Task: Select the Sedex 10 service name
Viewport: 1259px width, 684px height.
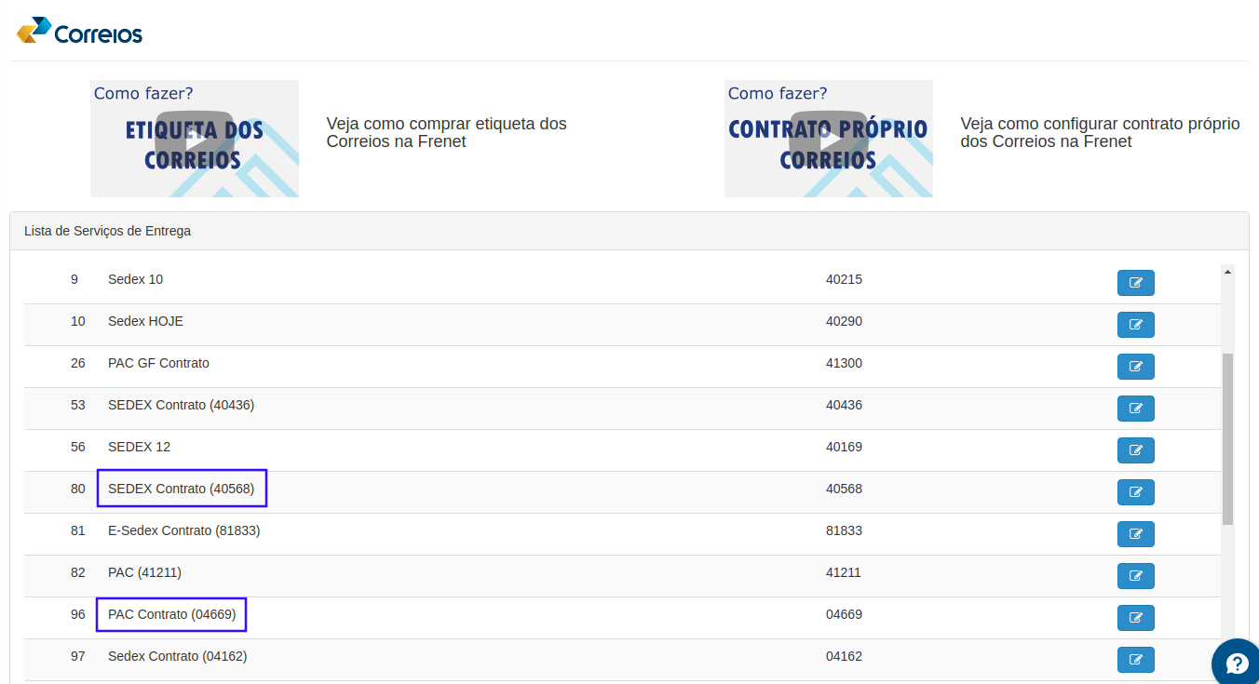Action: point(135,279)
